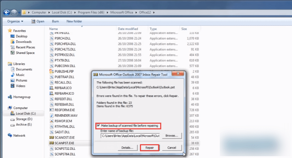Sort by the Type column header
292x158 pixels.
point(153,29)
